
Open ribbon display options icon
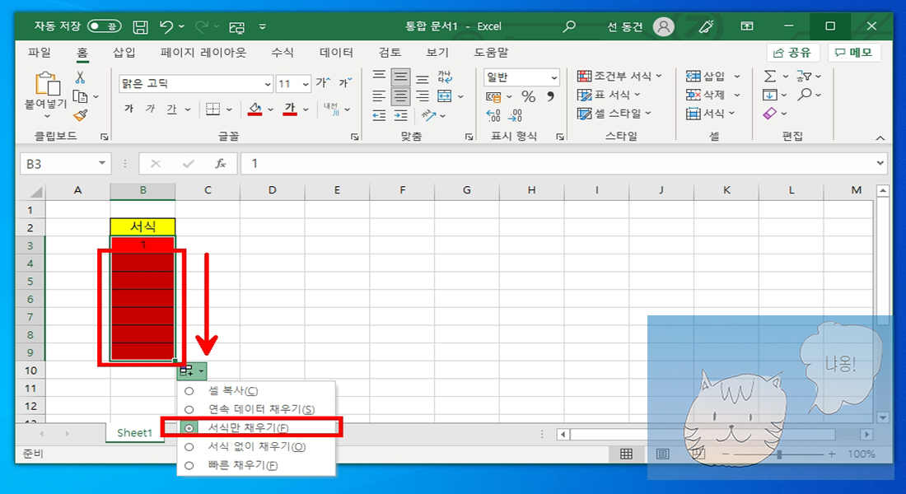point(746,26)
